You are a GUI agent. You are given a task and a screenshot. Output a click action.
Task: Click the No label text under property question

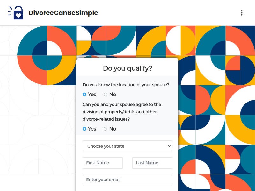(x=113, y=129)
